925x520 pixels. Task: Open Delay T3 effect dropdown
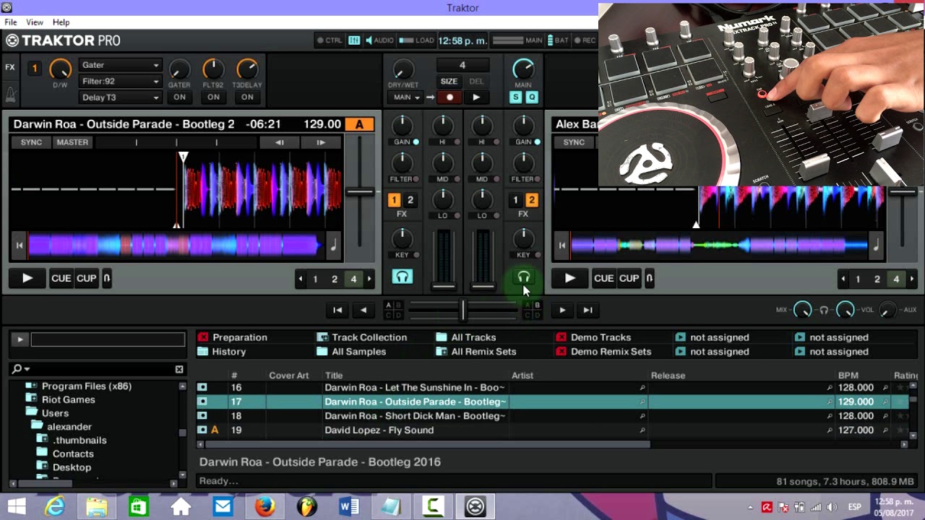(x=120, y=97)
